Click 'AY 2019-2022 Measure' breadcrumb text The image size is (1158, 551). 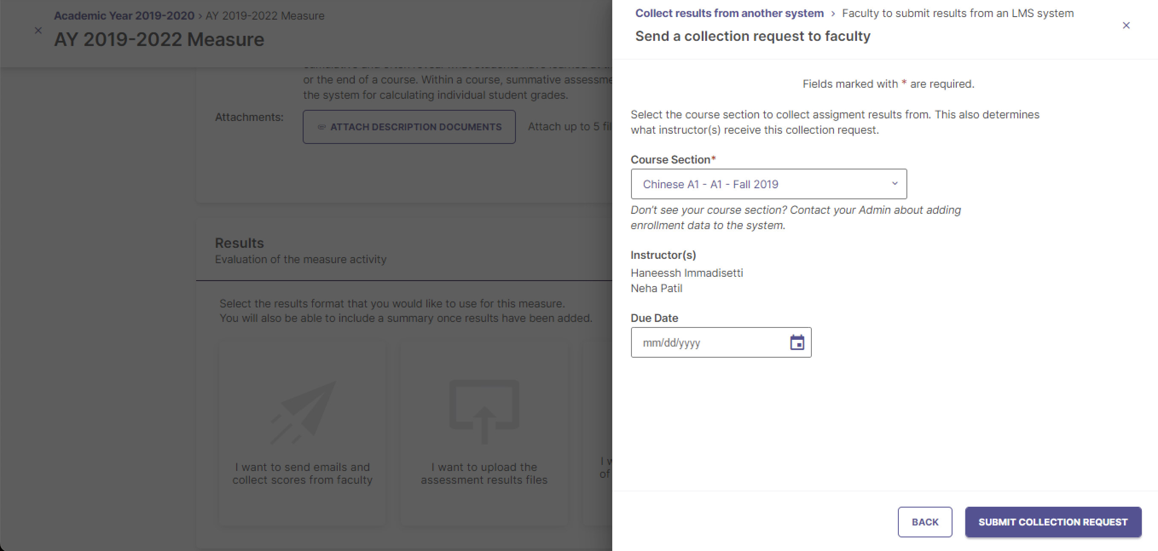click(265, 16)
